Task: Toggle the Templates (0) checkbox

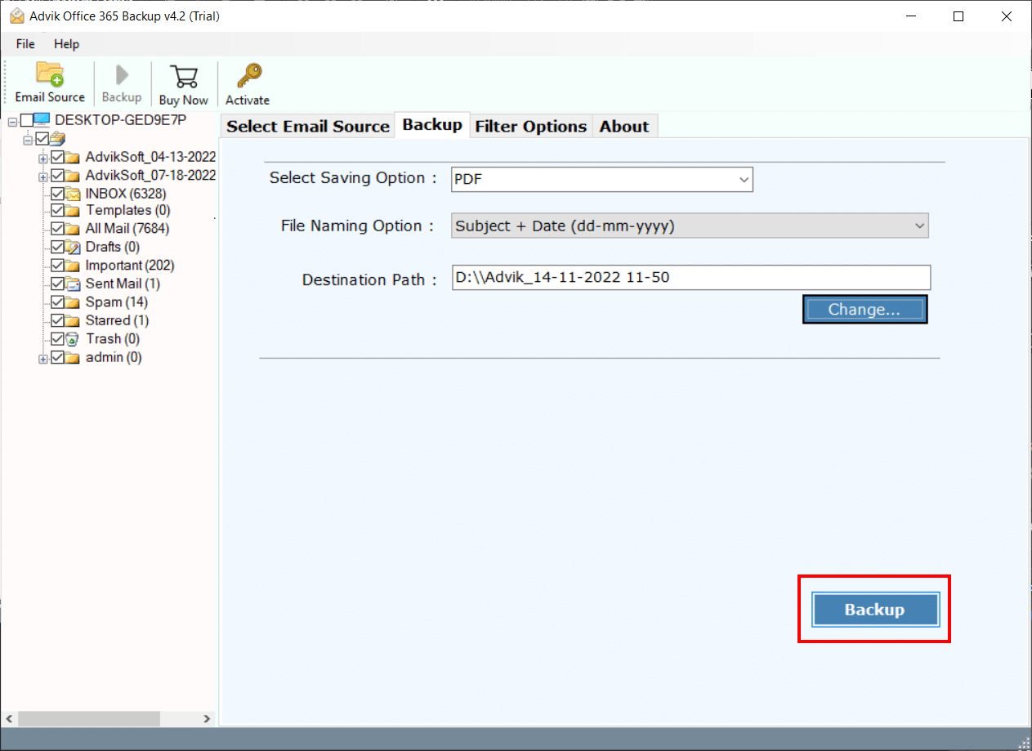Action: point(57,211)
